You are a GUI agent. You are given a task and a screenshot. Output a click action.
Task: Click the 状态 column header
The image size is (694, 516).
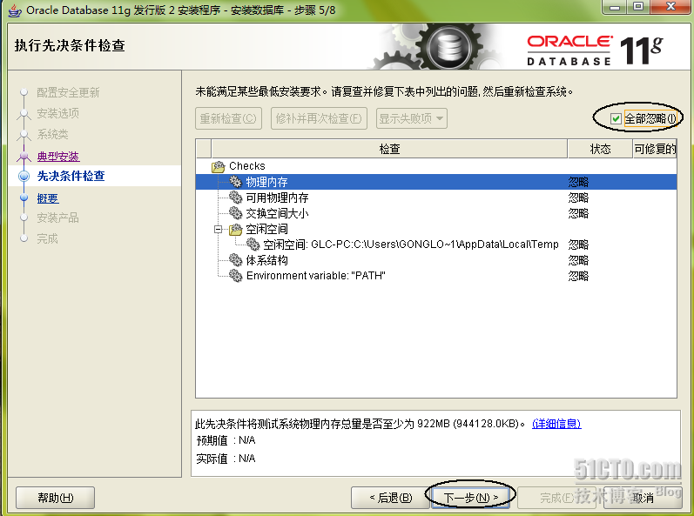point(600,149)
